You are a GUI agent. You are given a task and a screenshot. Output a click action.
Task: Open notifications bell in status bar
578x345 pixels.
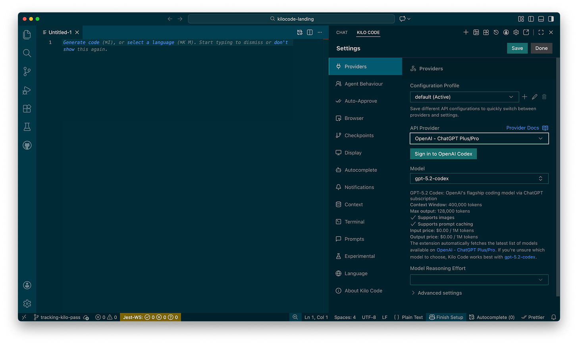pos(553,317)
